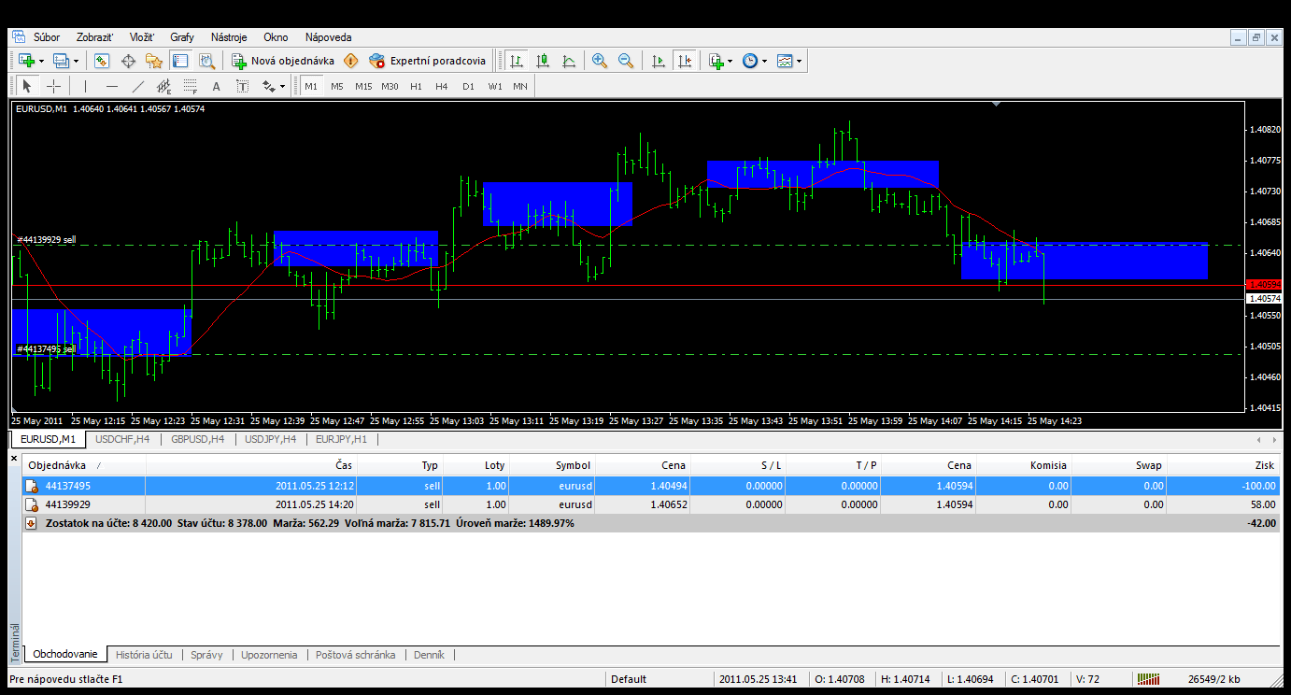Viewport: 1291px width, 695px height.
Task: Open the Vložiť menu
Action: tap(143, 37)
